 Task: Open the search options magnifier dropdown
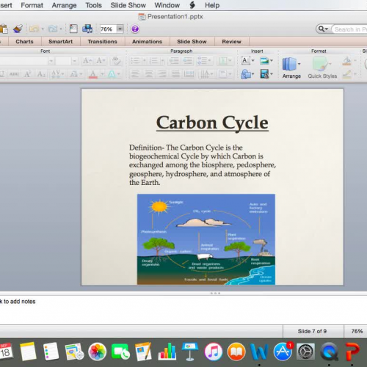click(323, 29)
